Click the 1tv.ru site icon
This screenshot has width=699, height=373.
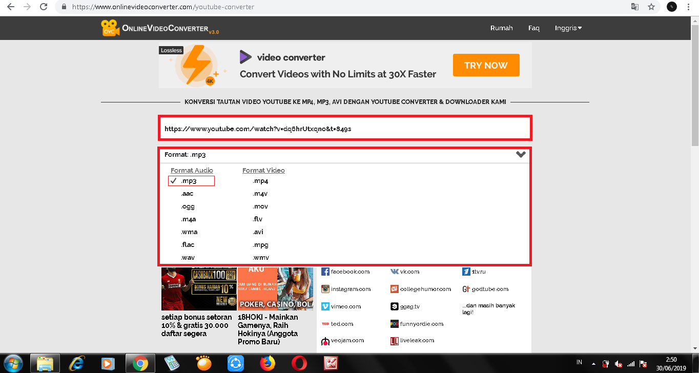pyautogui.click(x=466, y=272)
